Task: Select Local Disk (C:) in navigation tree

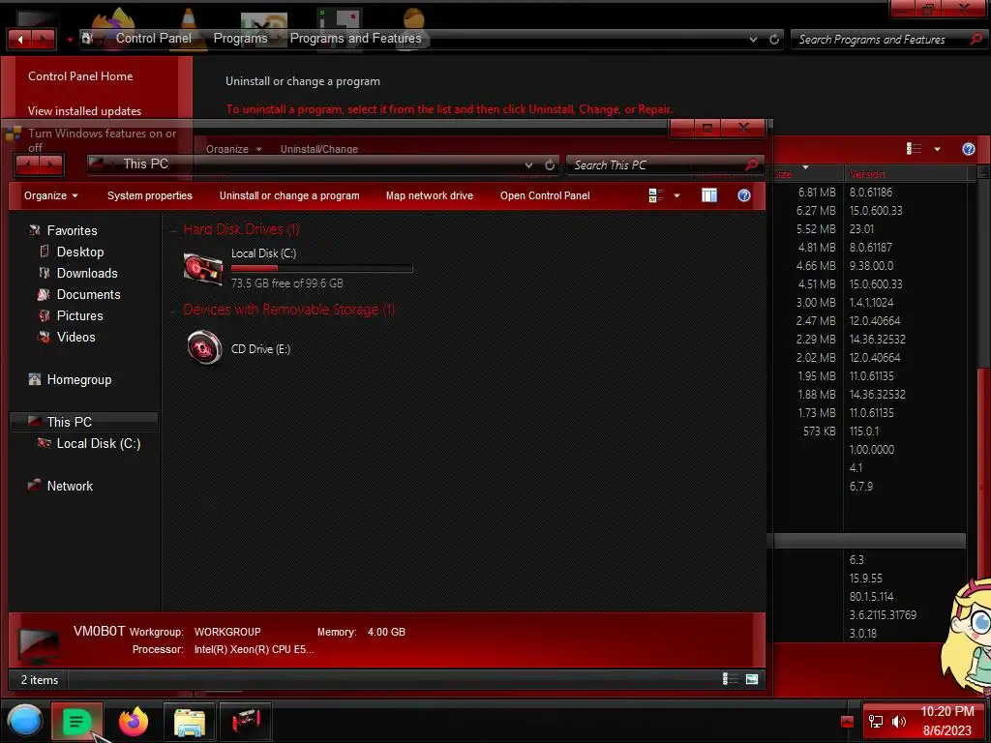Action: coord(98,443)
